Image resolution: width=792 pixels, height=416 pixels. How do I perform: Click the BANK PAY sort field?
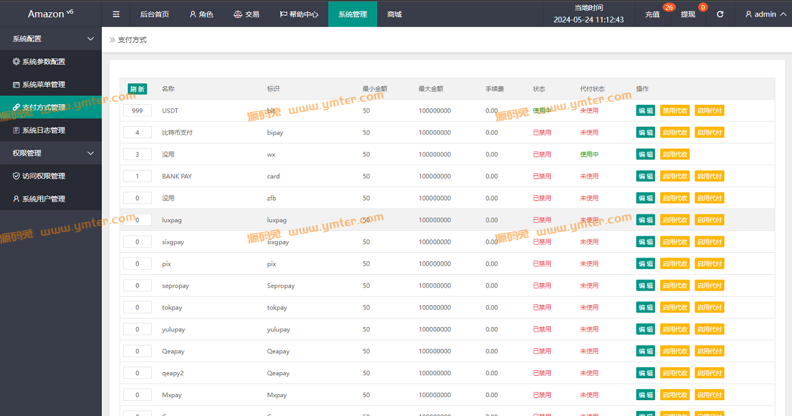coord(137,177)
